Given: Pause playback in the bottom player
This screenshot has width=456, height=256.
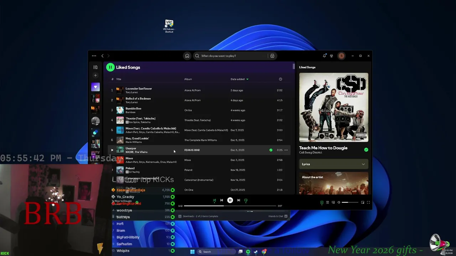Looking at the screenshot, I should click(x=230, y=201).
